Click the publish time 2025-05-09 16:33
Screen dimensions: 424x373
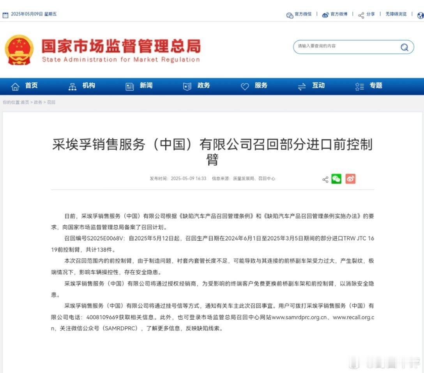[x=189, y=179]
